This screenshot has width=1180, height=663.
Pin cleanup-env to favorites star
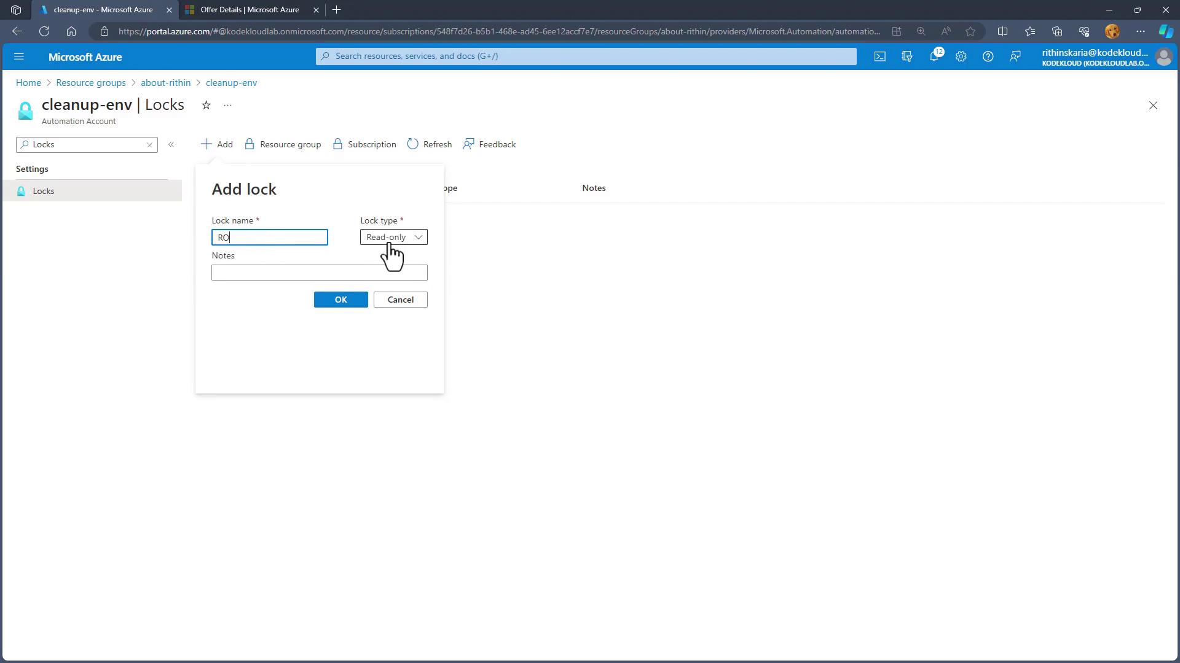point(206,106)
